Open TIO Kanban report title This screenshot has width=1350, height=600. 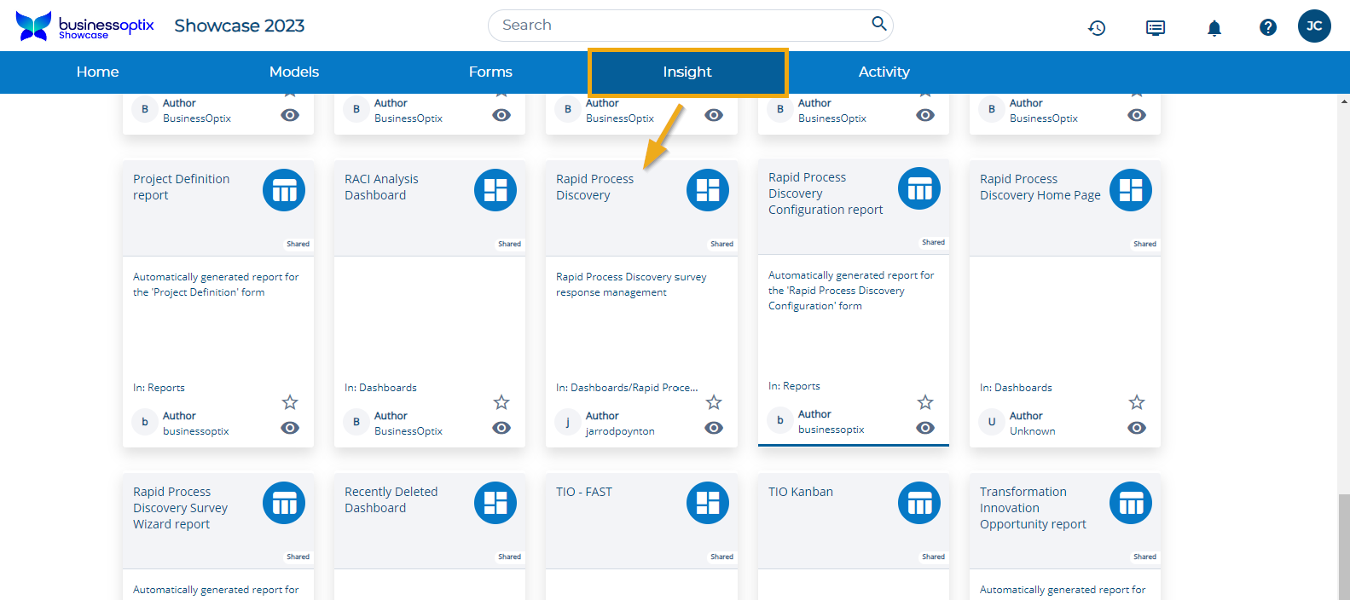(800, 492)
